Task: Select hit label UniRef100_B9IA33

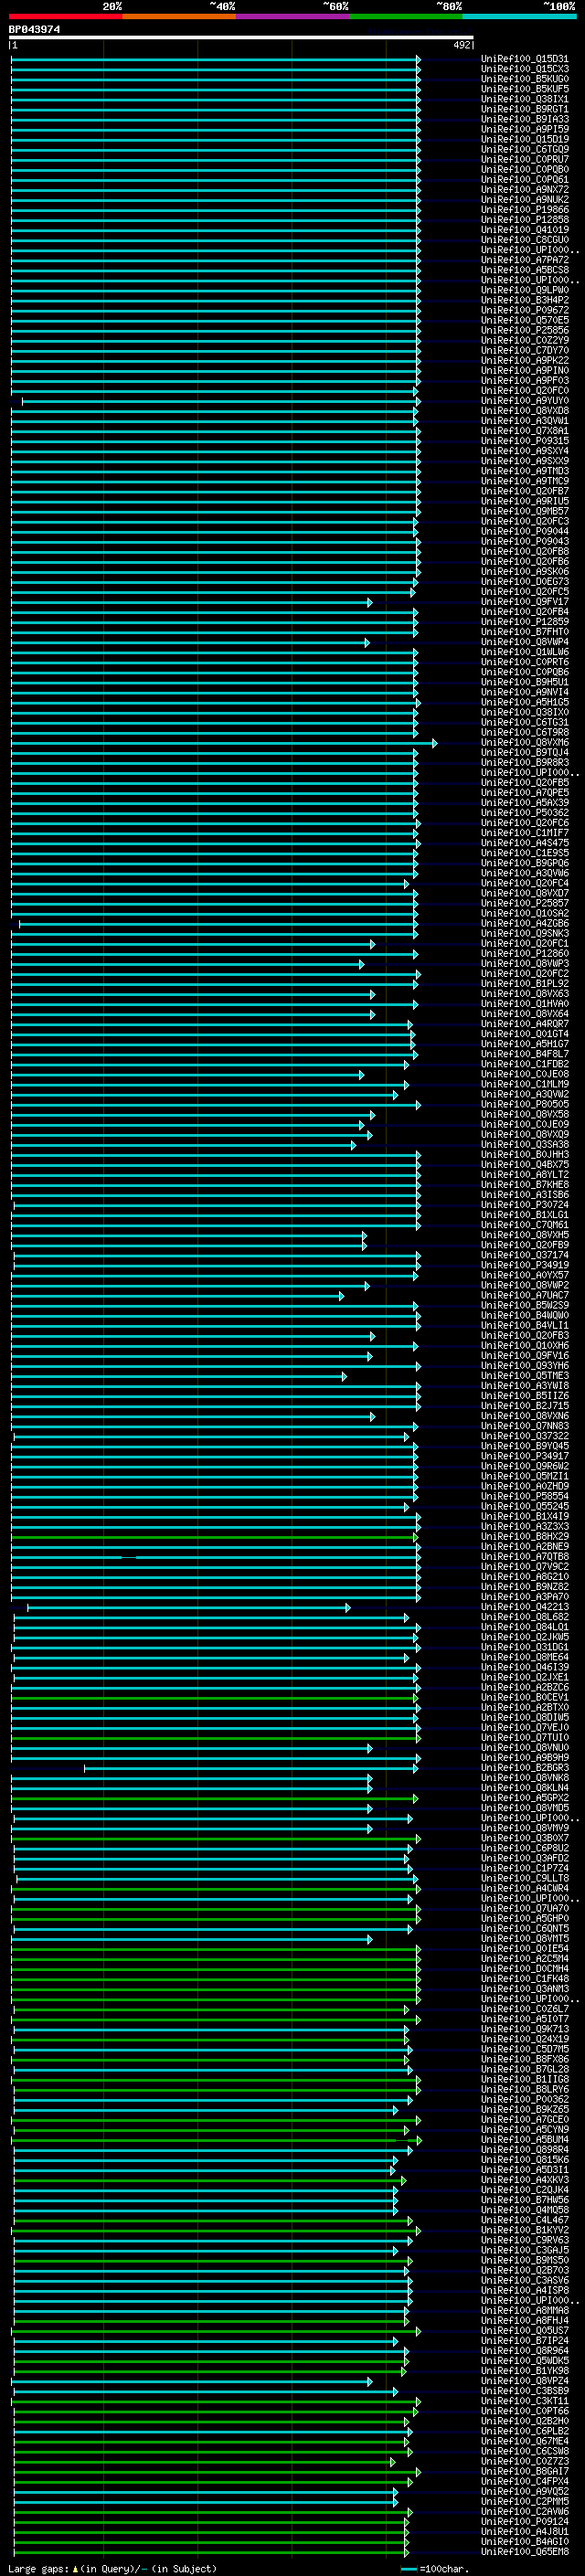Action: (x=525, y=119)
